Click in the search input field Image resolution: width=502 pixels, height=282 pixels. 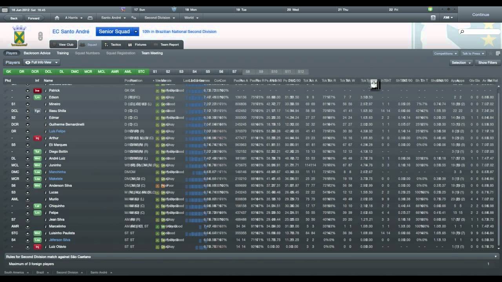click(481, 32)
